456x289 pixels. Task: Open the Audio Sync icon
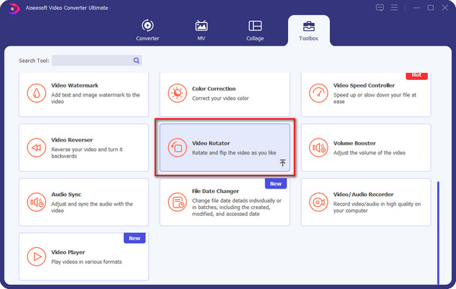coord(36,202)
